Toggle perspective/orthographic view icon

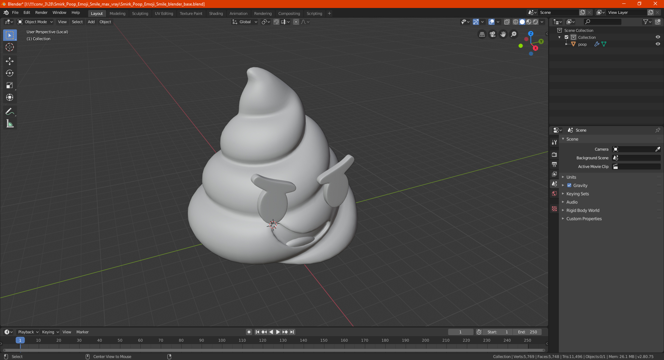pyautogui.click(x=482, y=34)
